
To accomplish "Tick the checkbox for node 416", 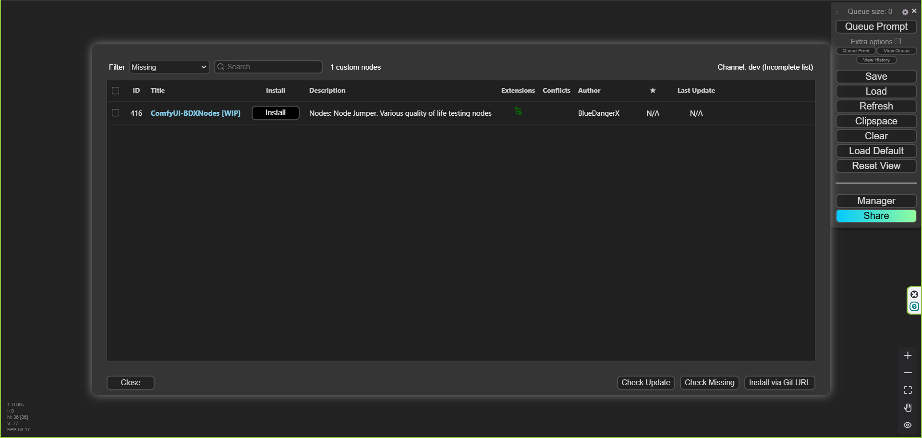I will [x=116, y=113].
